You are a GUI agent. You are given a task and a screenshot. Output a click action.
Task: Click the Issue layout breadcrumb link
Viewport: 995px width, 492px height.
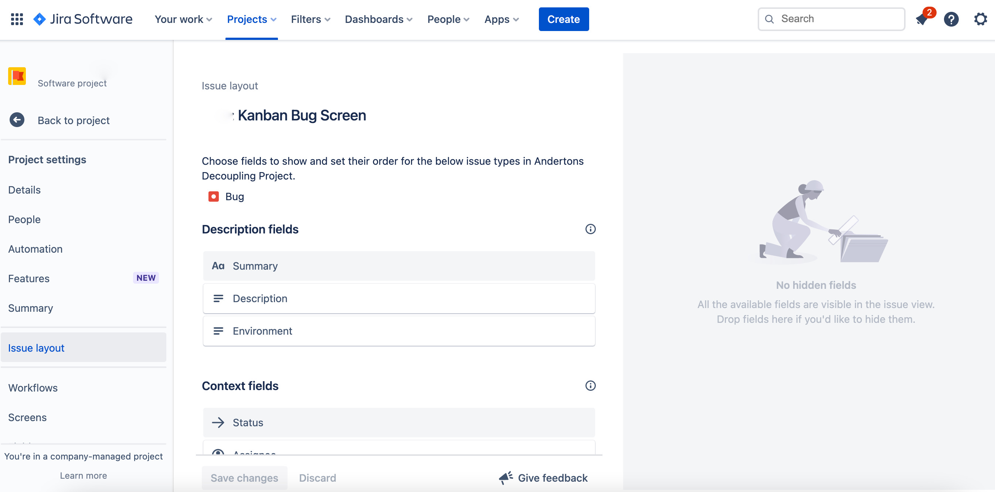tap(230, 86)
